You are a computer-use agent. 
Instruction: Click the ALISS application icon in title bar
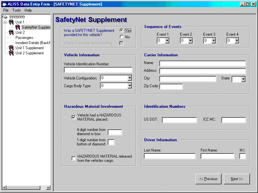click(x=4, y=4)
